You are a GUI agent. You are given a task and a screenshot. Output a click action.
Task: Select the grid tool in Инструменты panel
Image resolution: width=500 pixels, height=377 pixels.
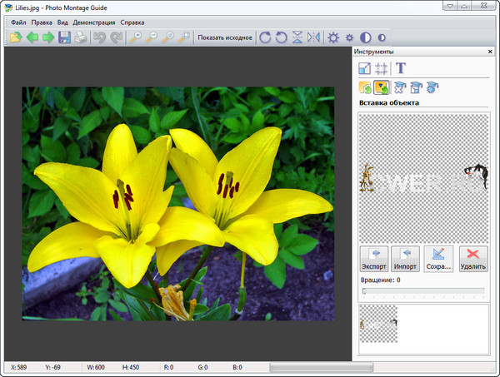(382, 68)
